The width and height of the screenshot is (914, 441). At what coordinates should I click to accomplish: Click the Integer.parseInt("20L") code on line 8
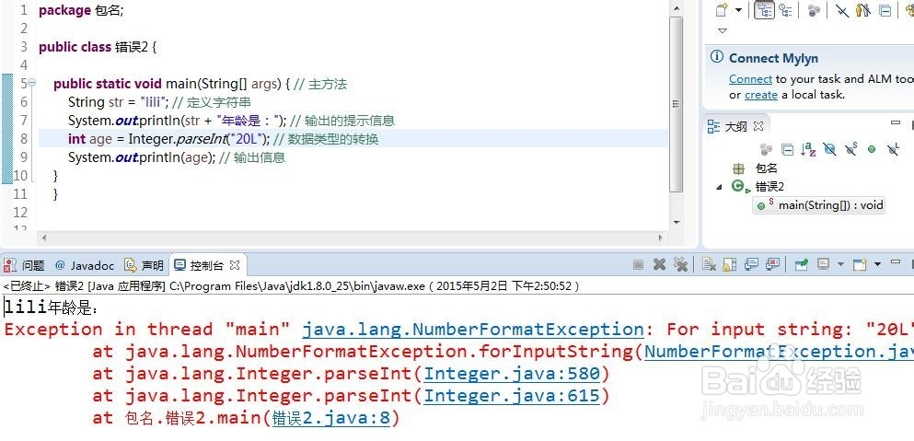[x=199, y=139]
